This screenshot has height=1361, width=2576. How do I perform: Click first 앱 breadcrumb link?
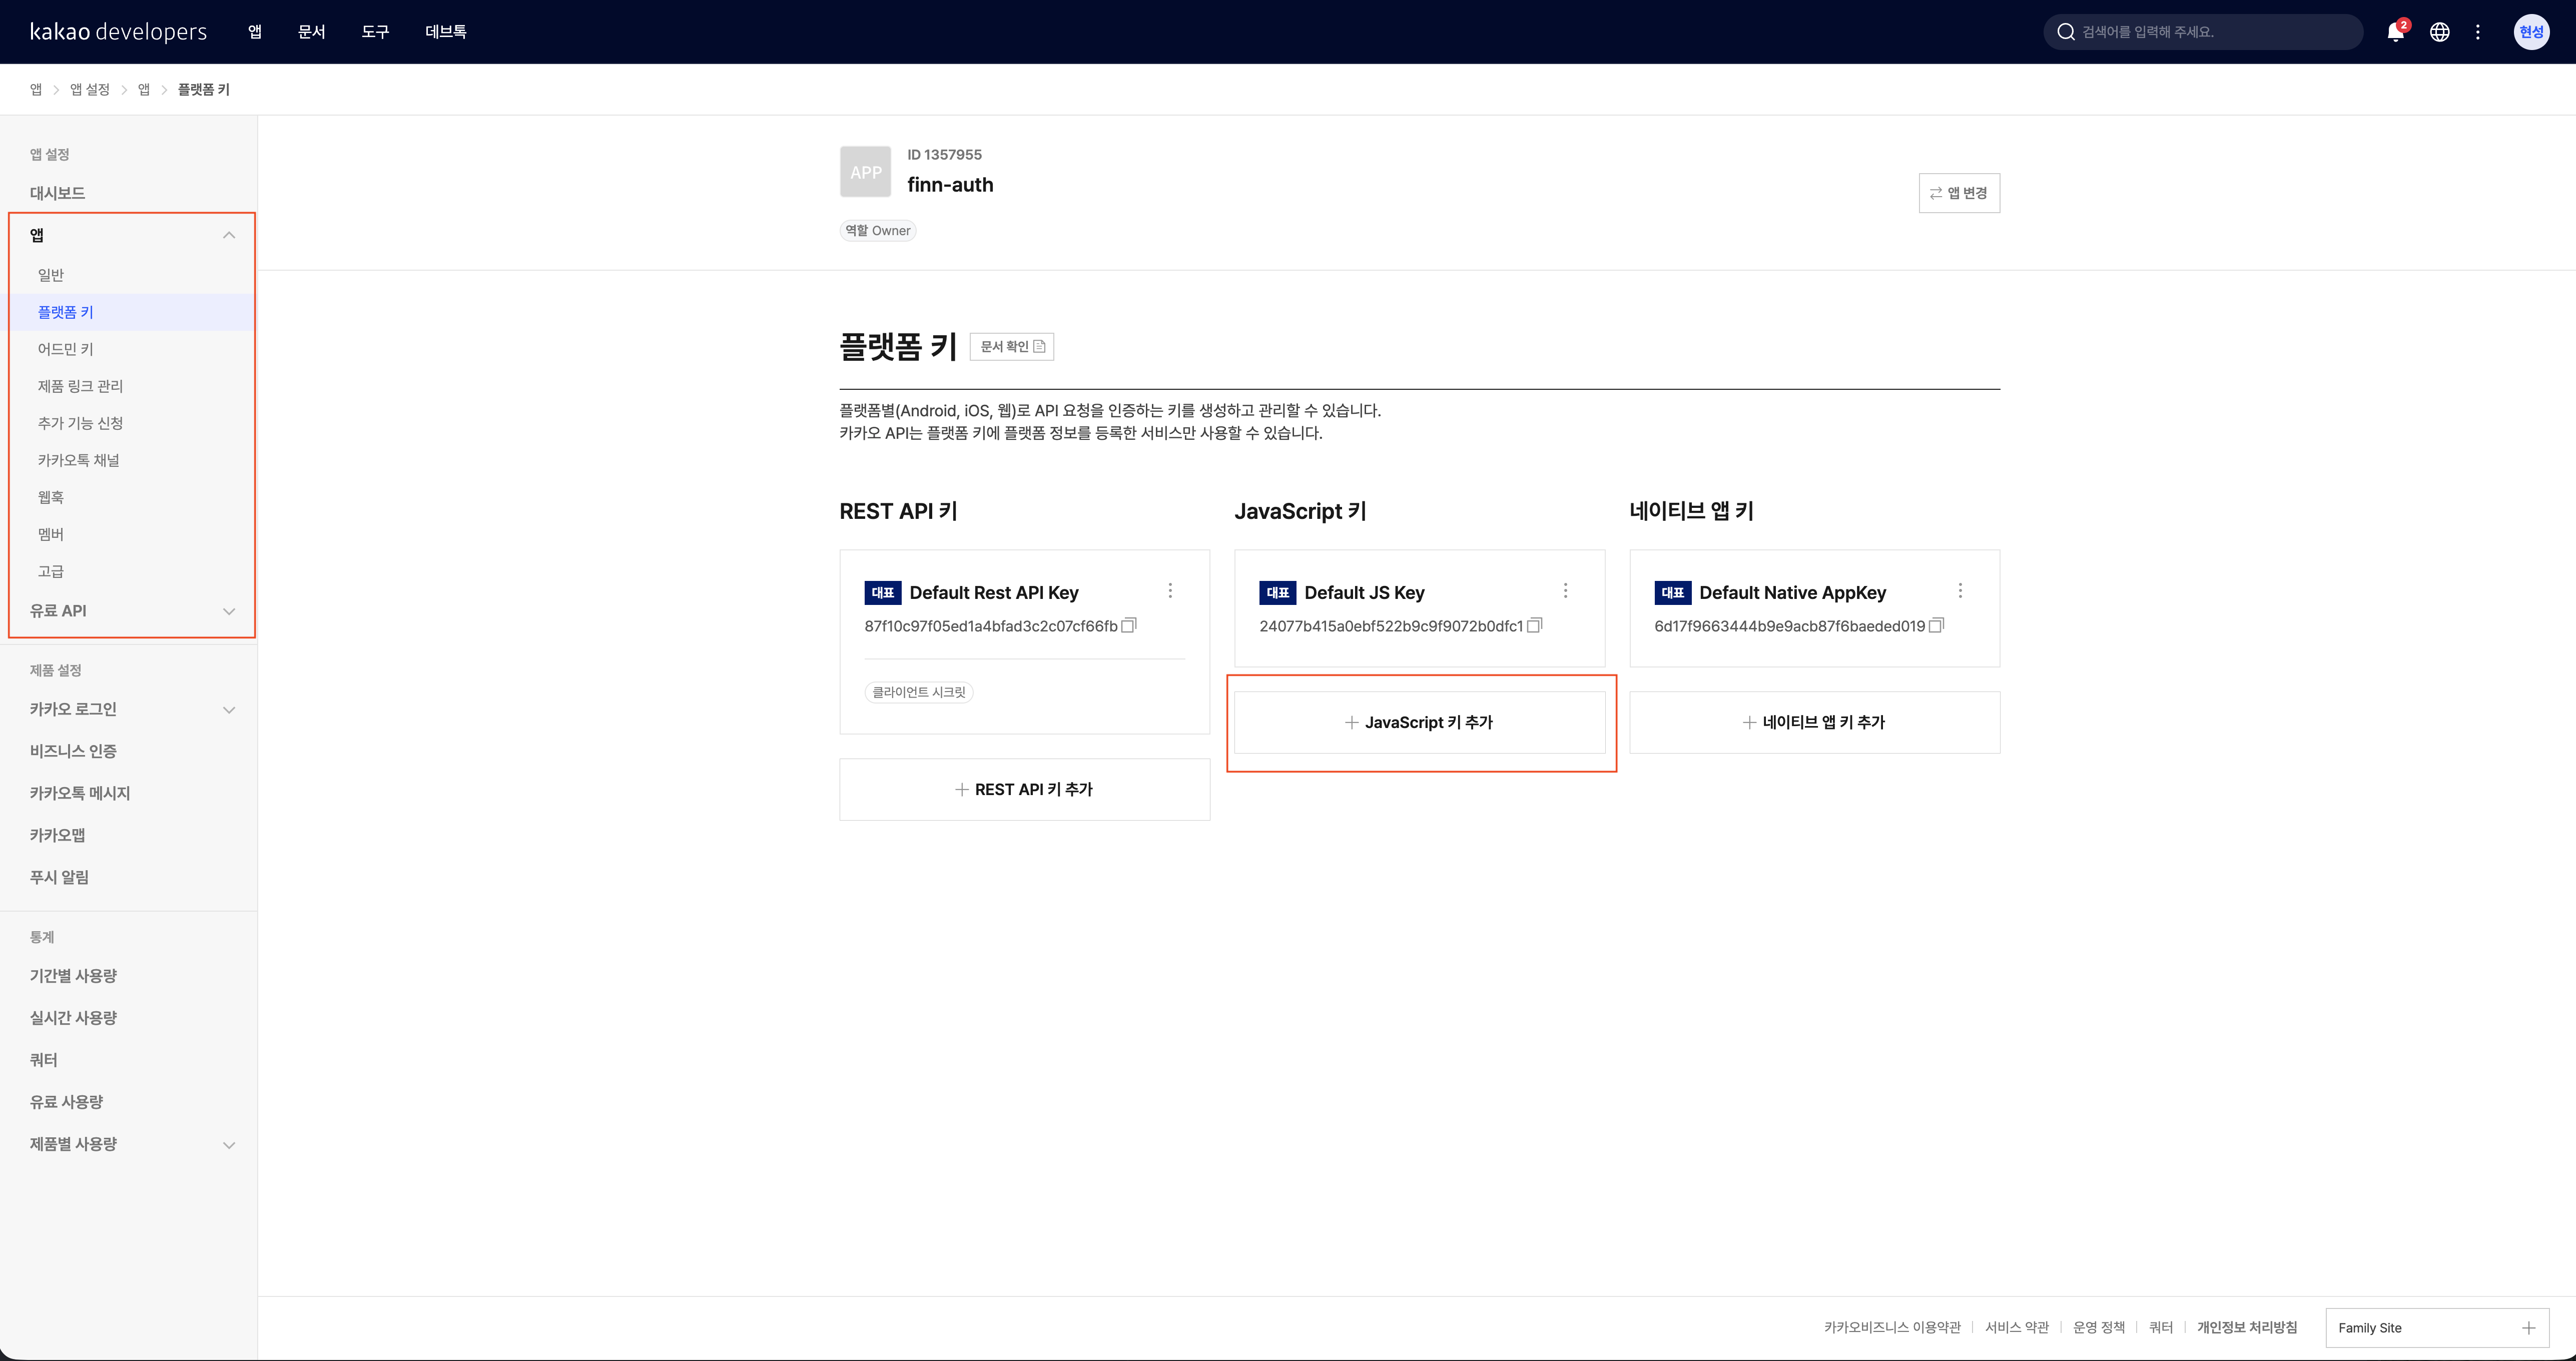click(36, 90)
